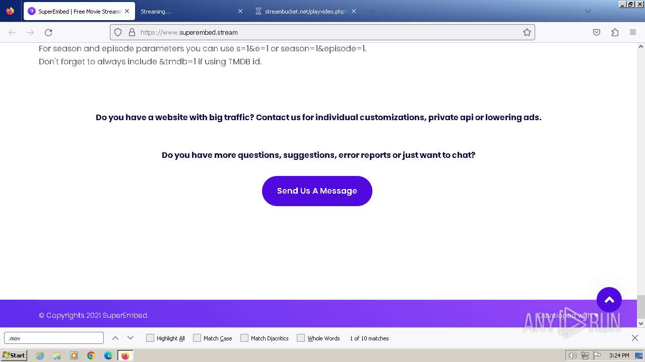The image size is (645, 362).
Task: Switch to the Streaming... tab
Action: pyautogui.click(x=191, y=11)
